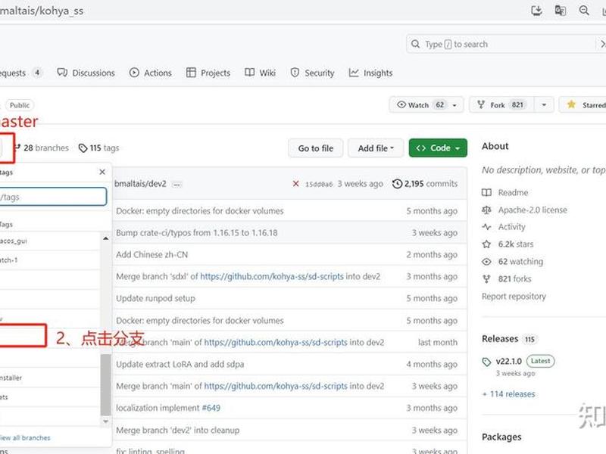Viewport: 606px width, 454px height.
Task: Click the branch/tags filter input field
Action: (53, 197)
